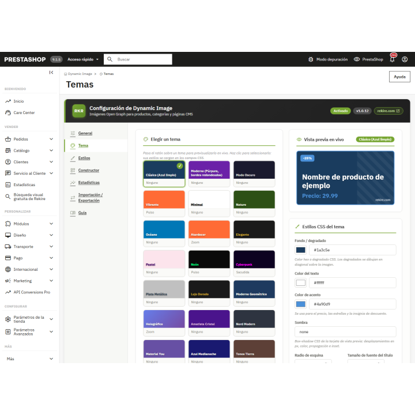The image size is (415, 415).
Task: Collapse the sidebar with the arrow icon
Action: 51,73
